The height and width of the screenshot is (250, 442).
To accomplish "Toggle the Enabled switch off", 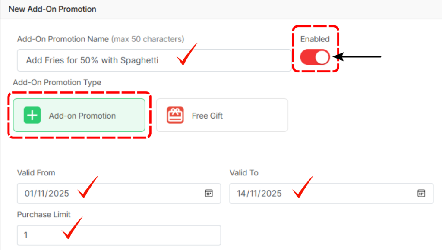I will 315,57.
